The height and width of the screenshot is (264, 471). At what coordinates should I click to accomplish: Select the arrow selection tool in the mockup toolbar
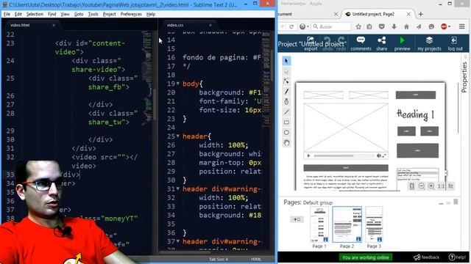pos(286,61)
